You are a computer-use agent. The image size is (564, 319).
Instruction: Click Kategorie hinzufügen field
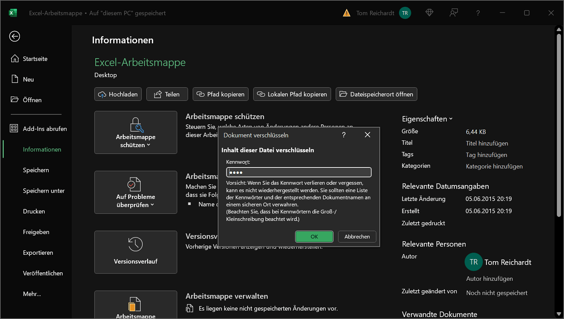click(x=494, y=166)
